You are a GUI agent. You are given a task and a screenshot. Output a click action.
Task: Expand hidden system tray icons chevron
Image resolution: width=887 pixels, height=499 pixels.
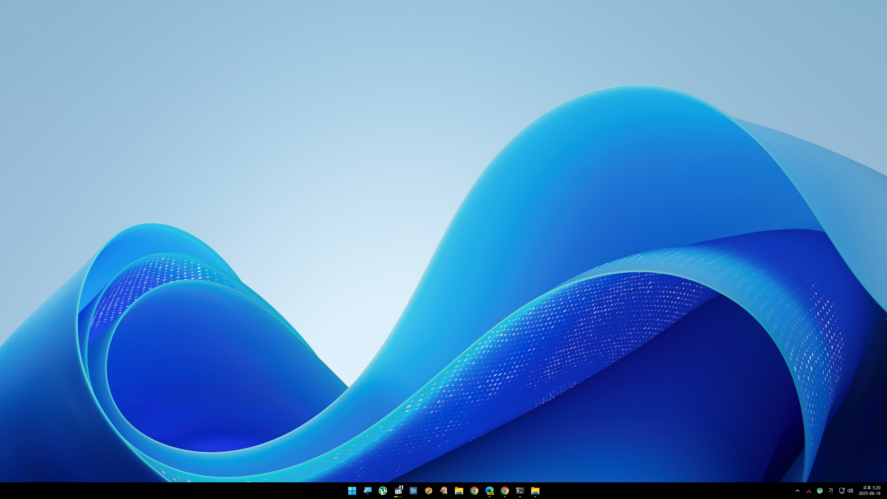pyautogui.click(x=798, y=491)
